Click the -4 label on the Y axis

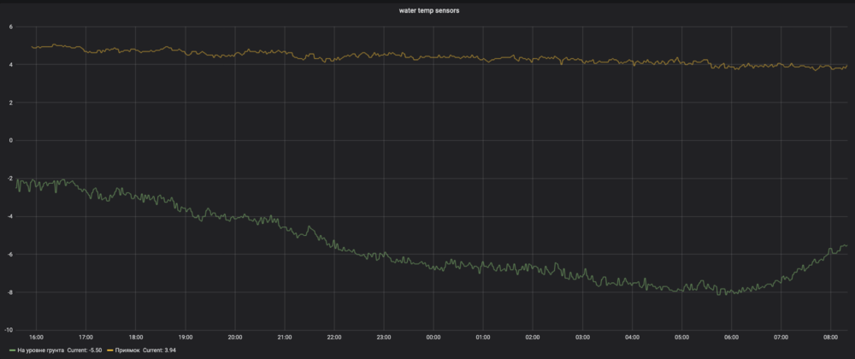click(x=10, y=217)
